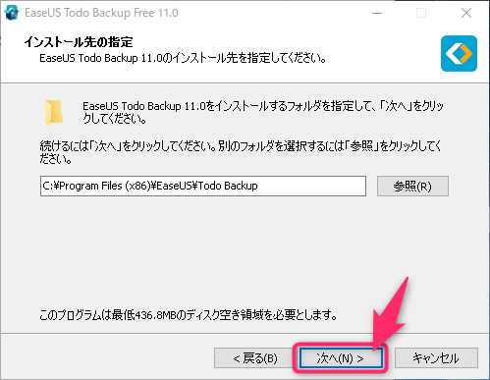Image resolution: width=490 pixels, height=380 pixels.
Task: Cancel installation with キャンセル button
Action: pos(436,358)
